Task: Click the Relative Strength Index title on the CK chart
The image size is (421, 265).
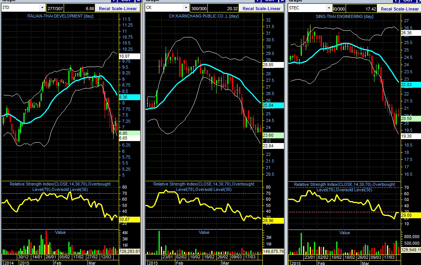Action: click(x=204, y=187)
